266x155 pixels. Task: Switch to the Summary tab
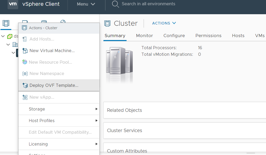pyautogui.click(x=115, y=36)
